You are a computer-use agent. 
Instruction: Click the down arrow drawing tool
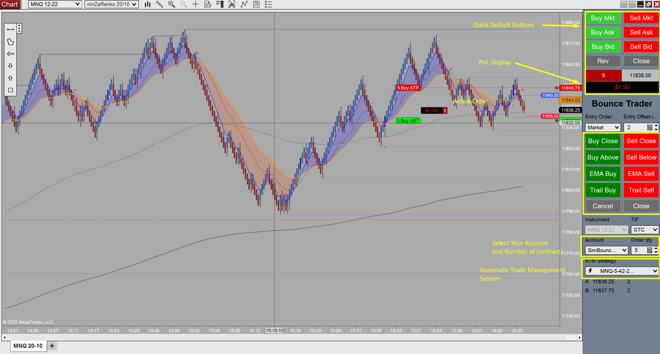pos(10,66)
